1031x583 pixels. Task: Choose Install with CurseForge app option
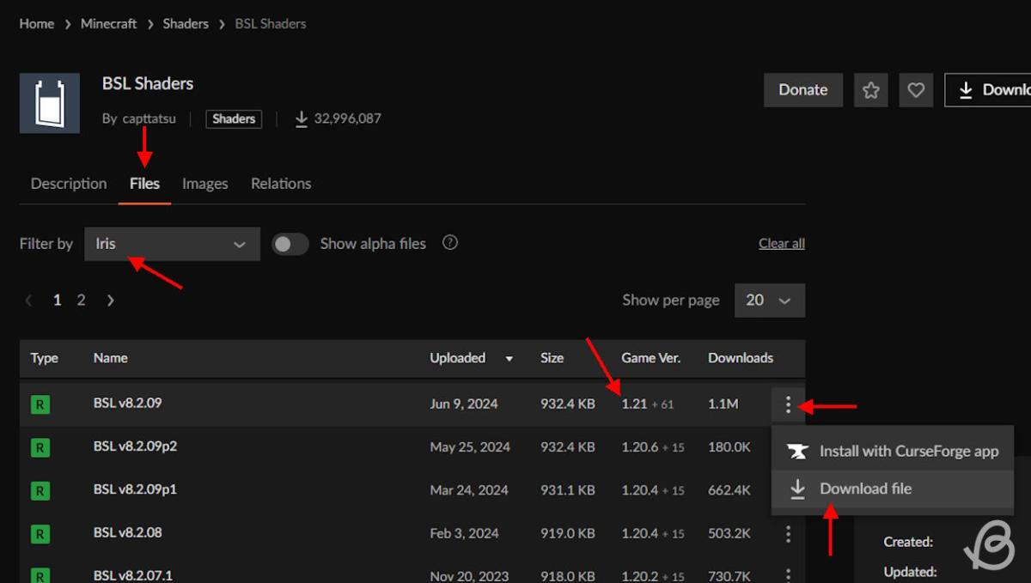tap(908, 452)
